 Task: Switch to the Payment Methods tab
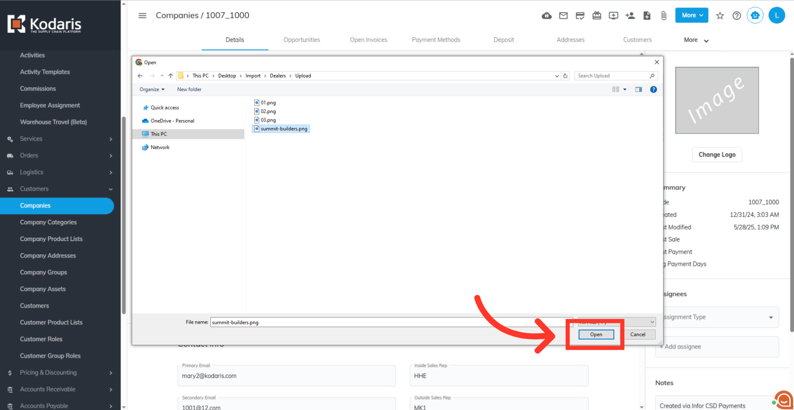436,40
